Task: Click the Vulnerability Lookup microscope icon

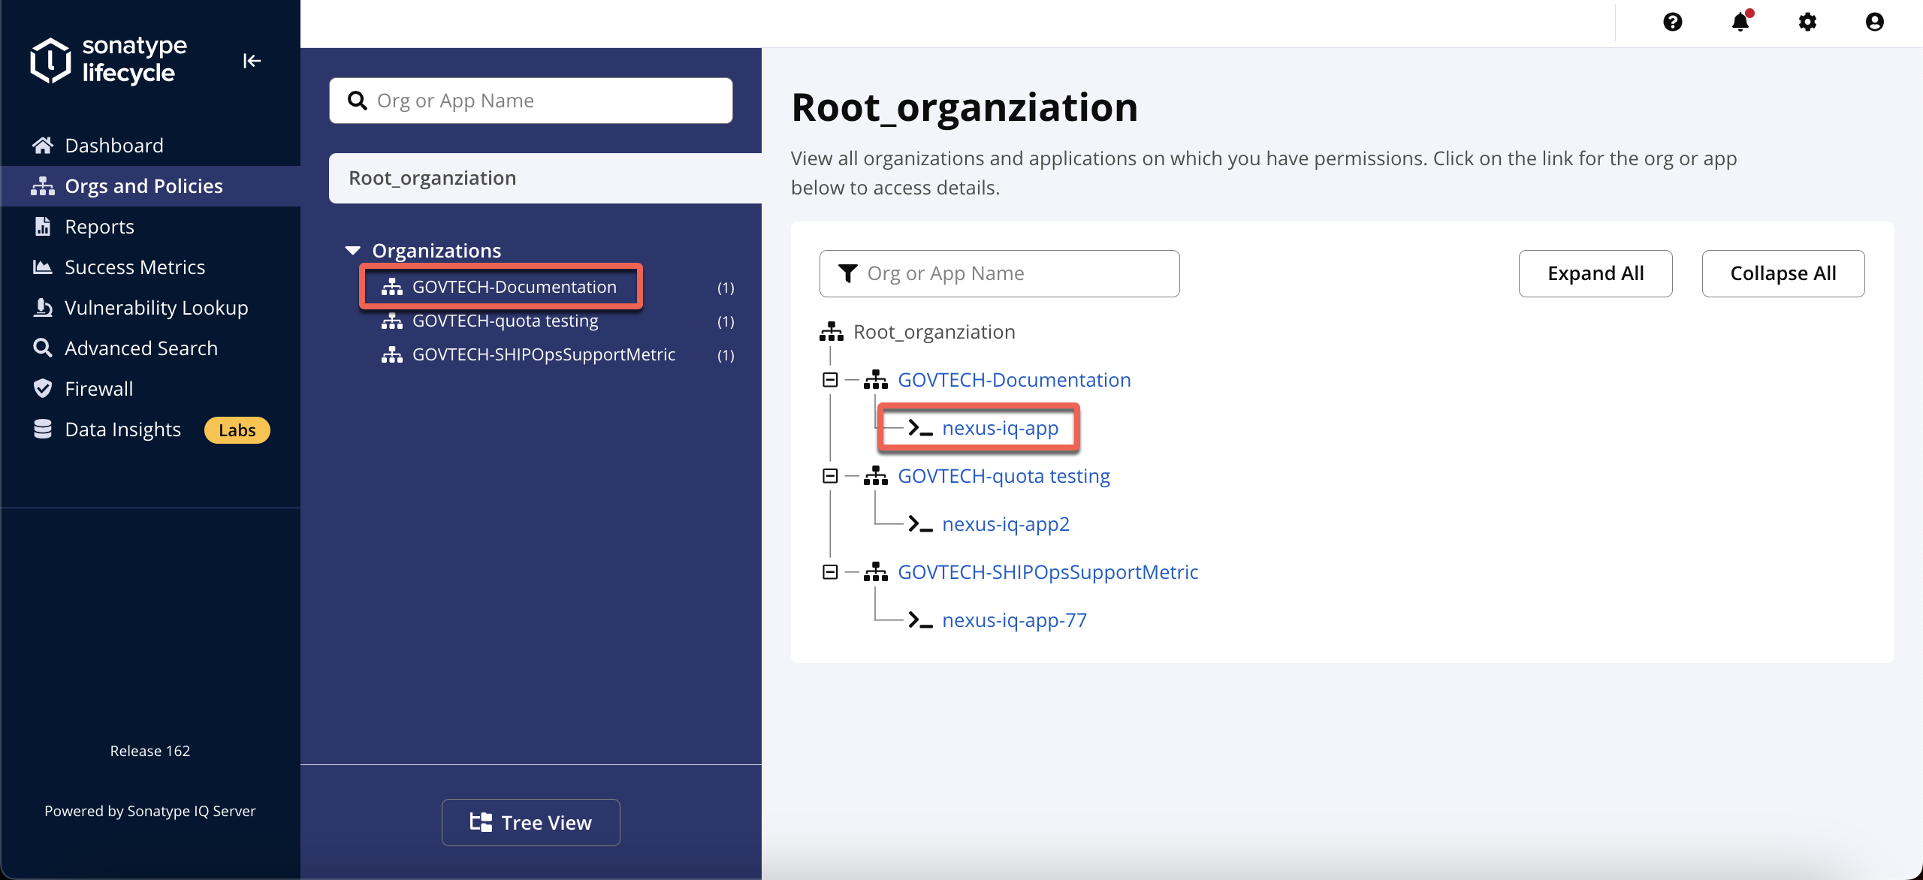Action: [43, 307]
